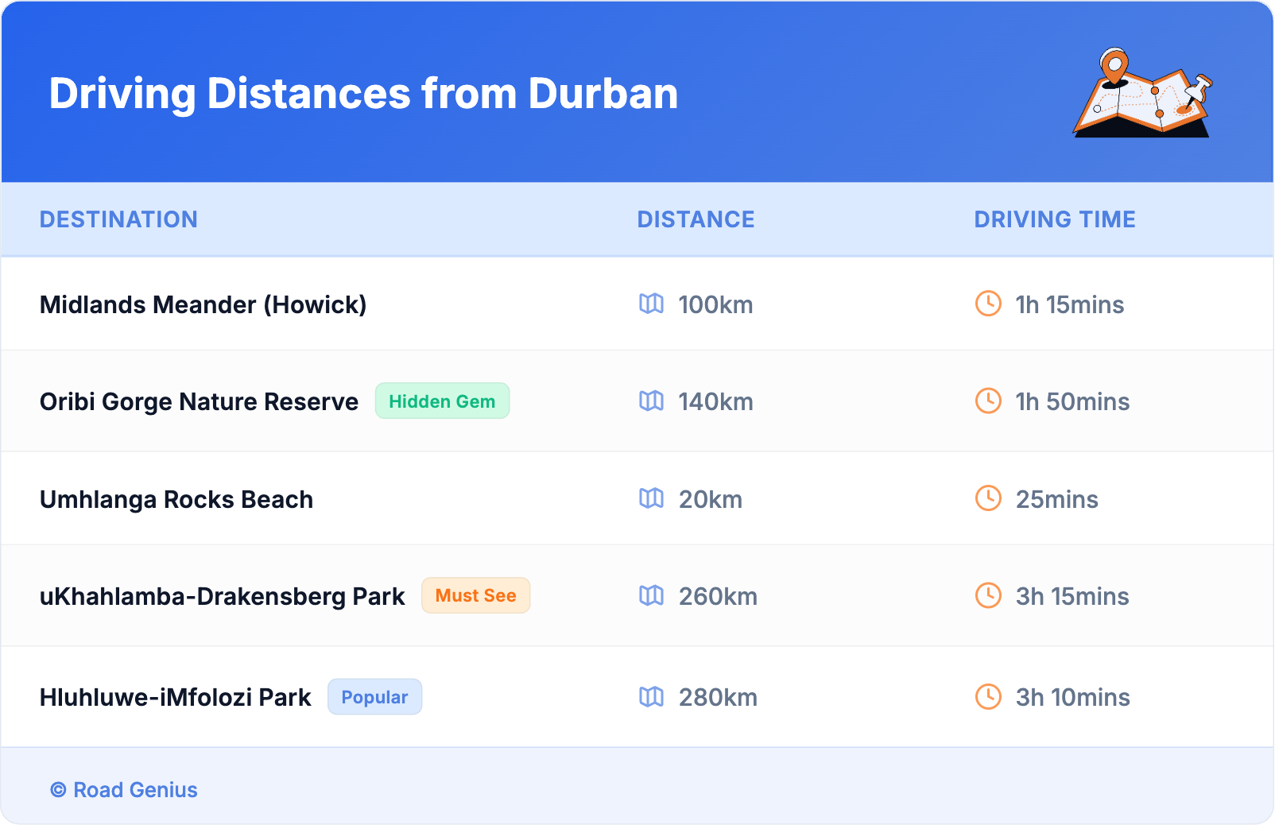This screenshot has width=1275, height=825.
Task: Click the map icon beside 140km
Action: [651, 401]
